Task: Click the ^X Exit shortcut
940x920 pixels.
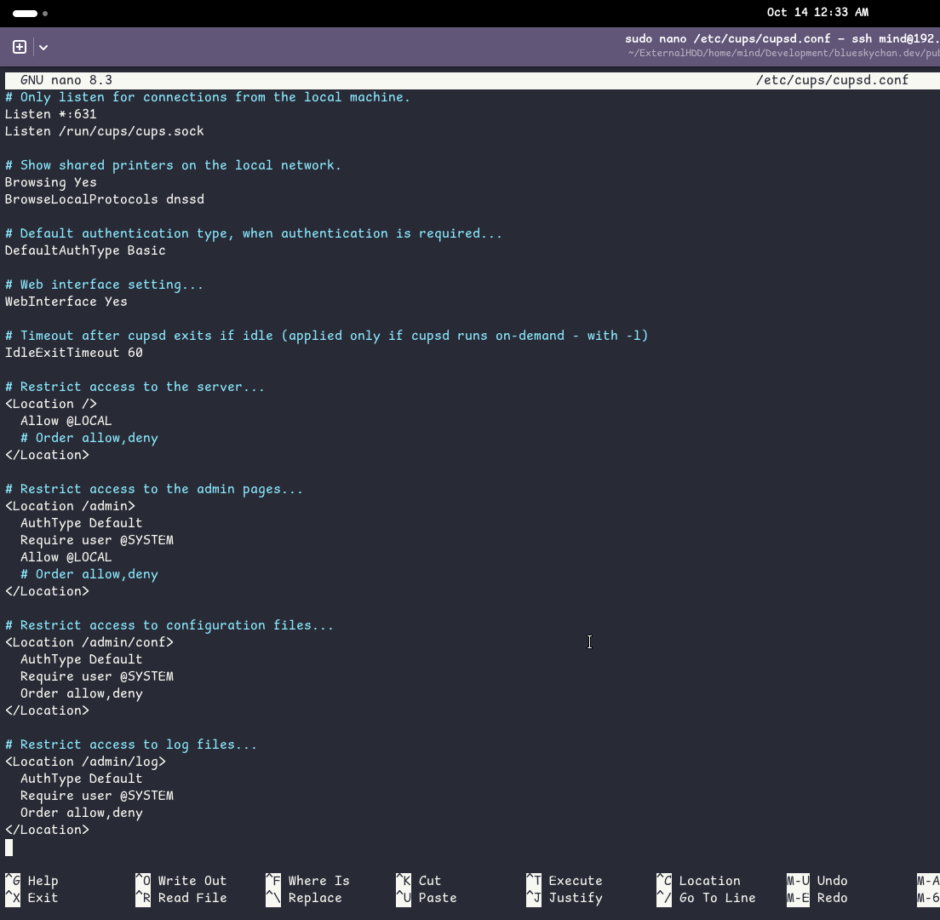Action: [x=32, y=898]
